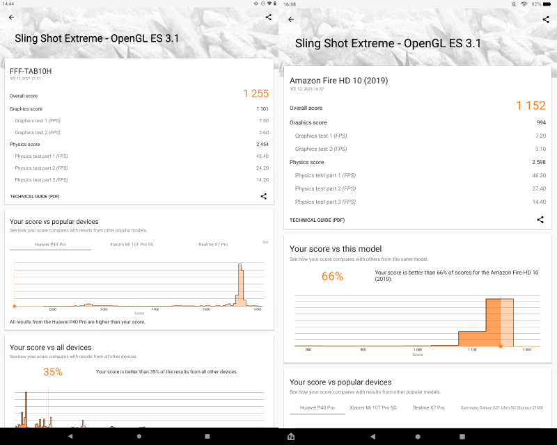Select Xiaomi Mi 10T Pro 5G tab on left
This screenshot has width=557, height=445.
click(x=132, y=245)
